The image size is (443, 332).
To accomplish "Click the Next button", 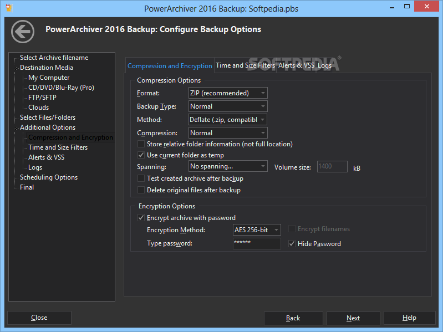I will (353, 318).
